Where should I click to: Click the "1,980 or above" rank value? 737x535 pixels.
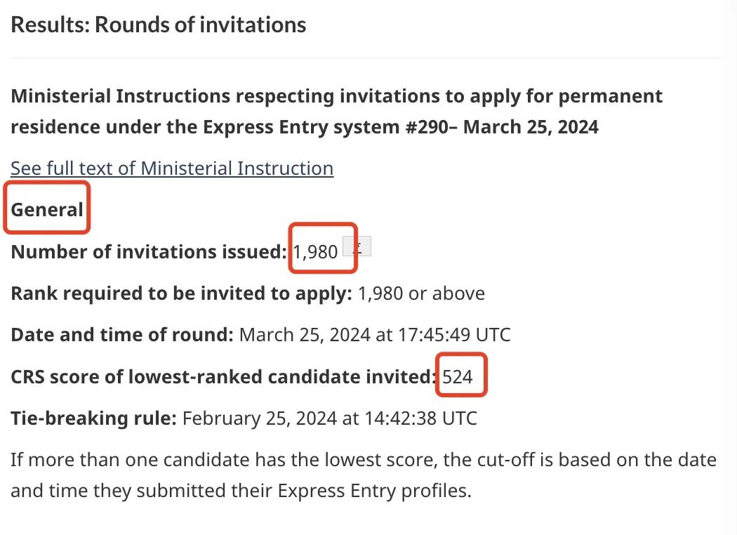click(x=421, y=293)
